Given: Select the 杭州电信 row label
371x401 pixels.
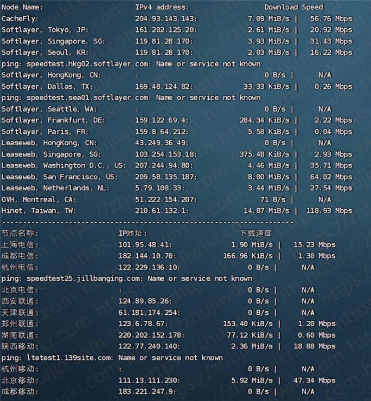Looking at the screenshot, I should [x=20, y=268].
